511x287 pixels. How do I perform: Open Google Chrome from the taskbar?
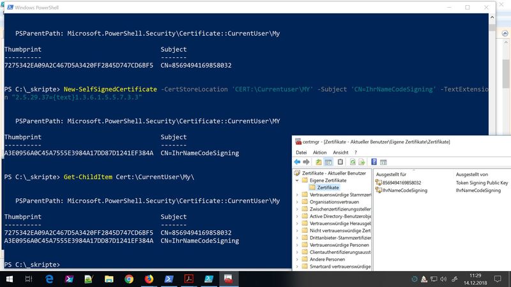pos(128,279)
